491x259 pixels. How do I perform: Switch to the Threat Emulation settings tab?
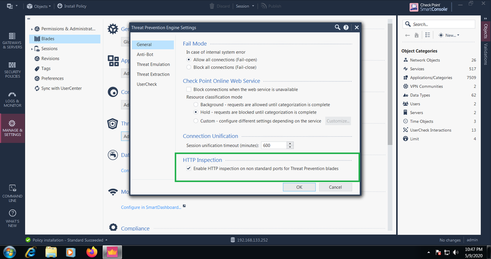[x=153, y=64]
